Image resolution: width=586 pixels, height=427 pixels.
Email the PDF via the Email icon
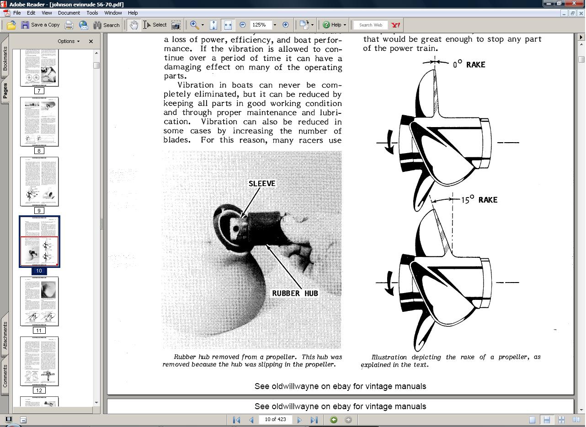pyautogui.click(x=84, y=25)
